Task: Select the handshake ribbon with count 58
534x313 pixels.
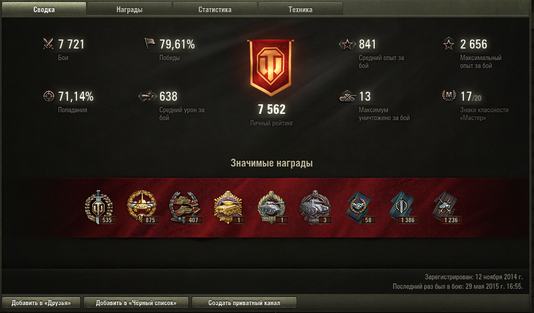Action: [x=360, y=207]
